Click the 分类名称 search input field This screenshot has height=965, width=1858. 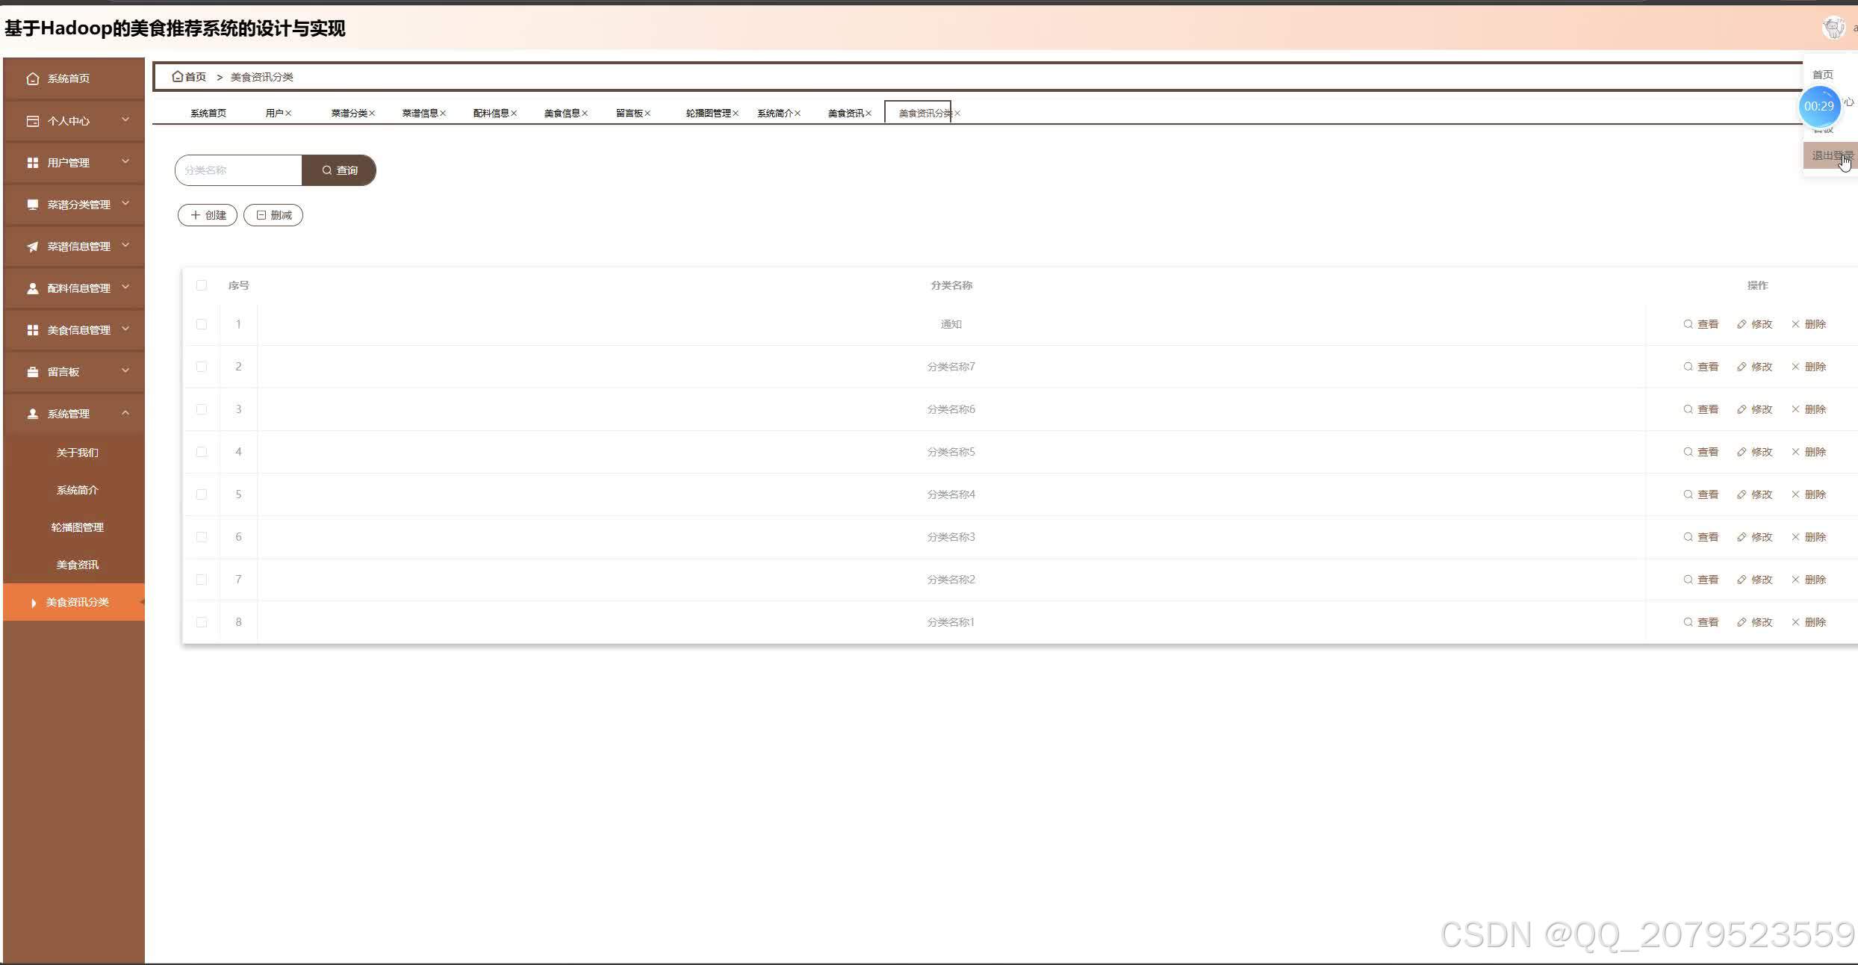(x=239, y=170)
